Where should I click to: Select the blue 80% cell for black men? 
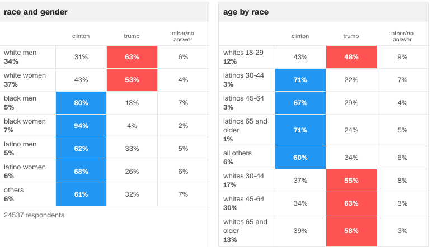(81, 103)
